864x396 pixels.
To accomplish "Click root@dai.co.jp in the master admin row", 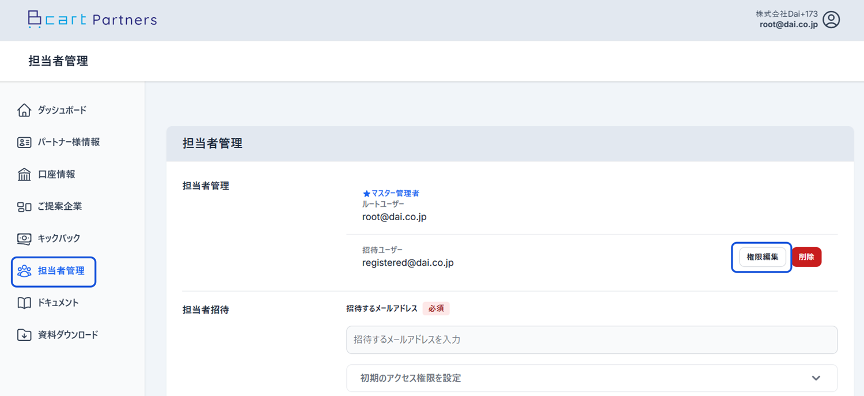I will click(395, 217).
